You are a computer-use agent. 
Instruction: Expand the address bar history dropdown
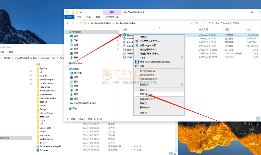pyautogui.click(x=191, y=23)
